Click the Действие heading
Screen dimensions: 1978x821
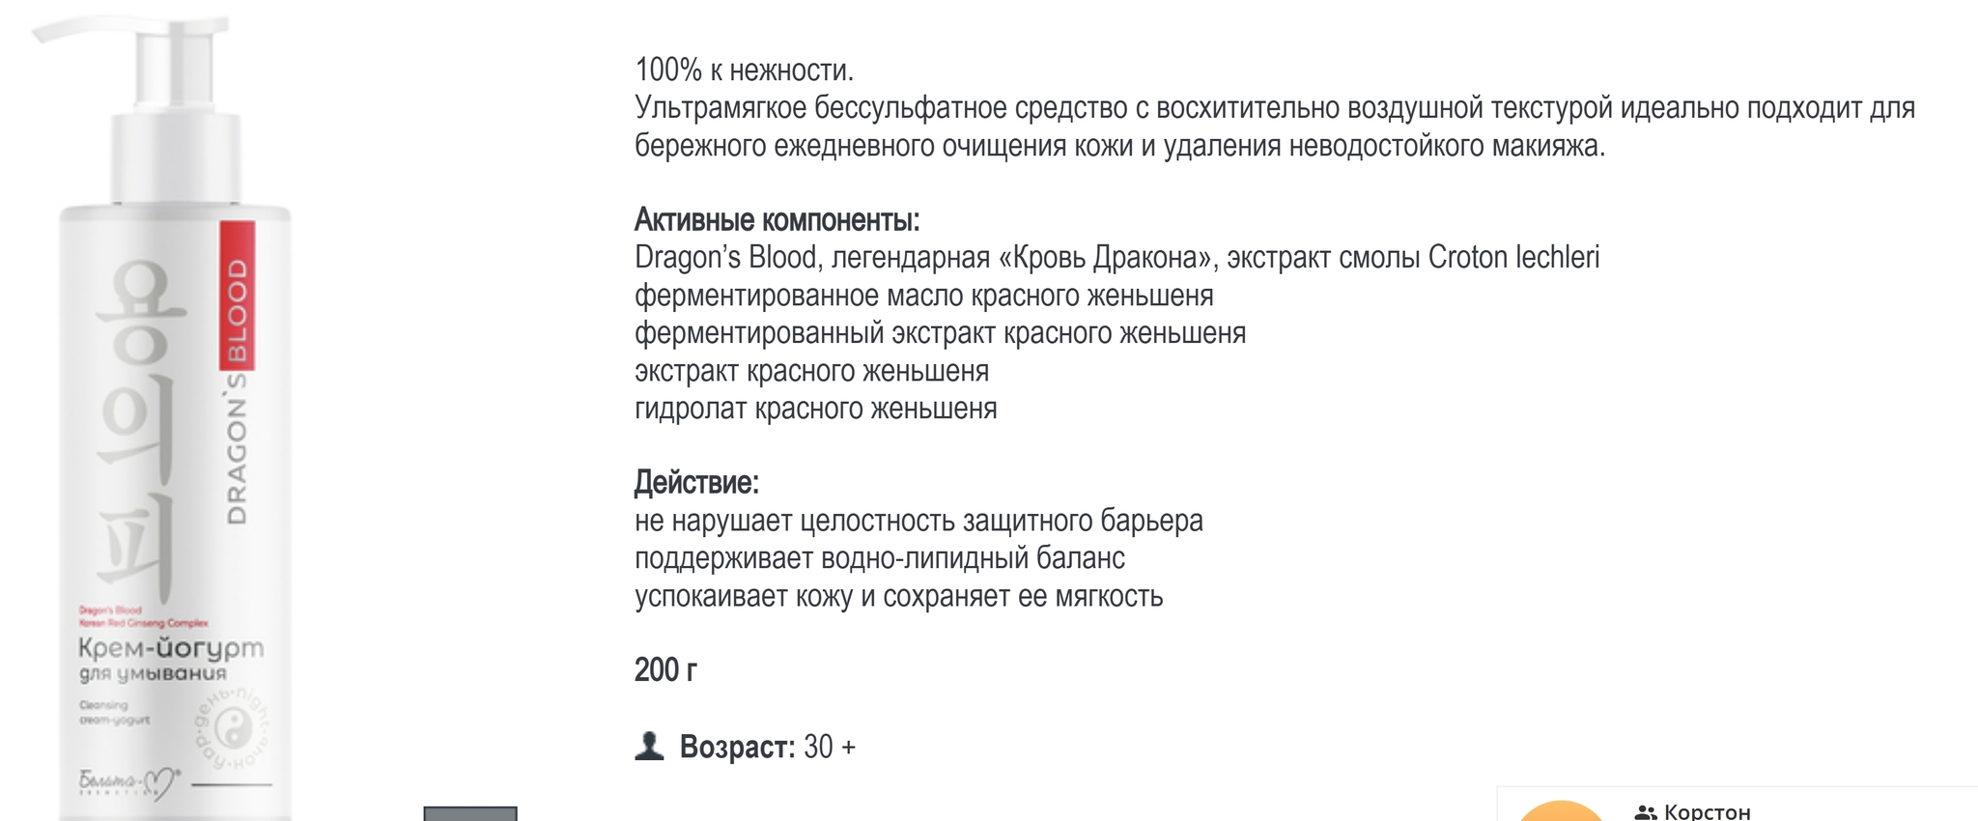(x=696, y=482)
